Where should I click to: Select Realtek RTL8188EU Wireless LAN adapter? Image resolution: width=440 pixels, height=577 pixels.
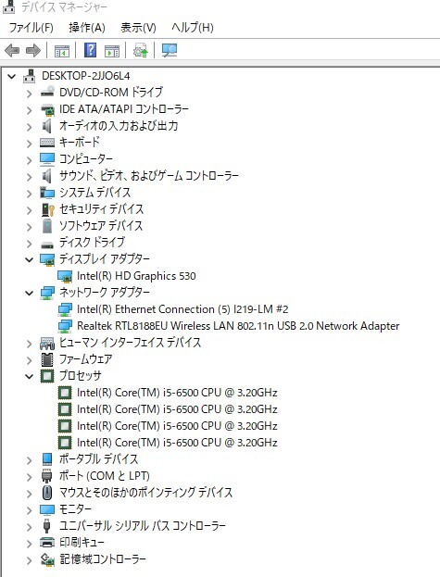pyautogui.click(x=238, y=326)
